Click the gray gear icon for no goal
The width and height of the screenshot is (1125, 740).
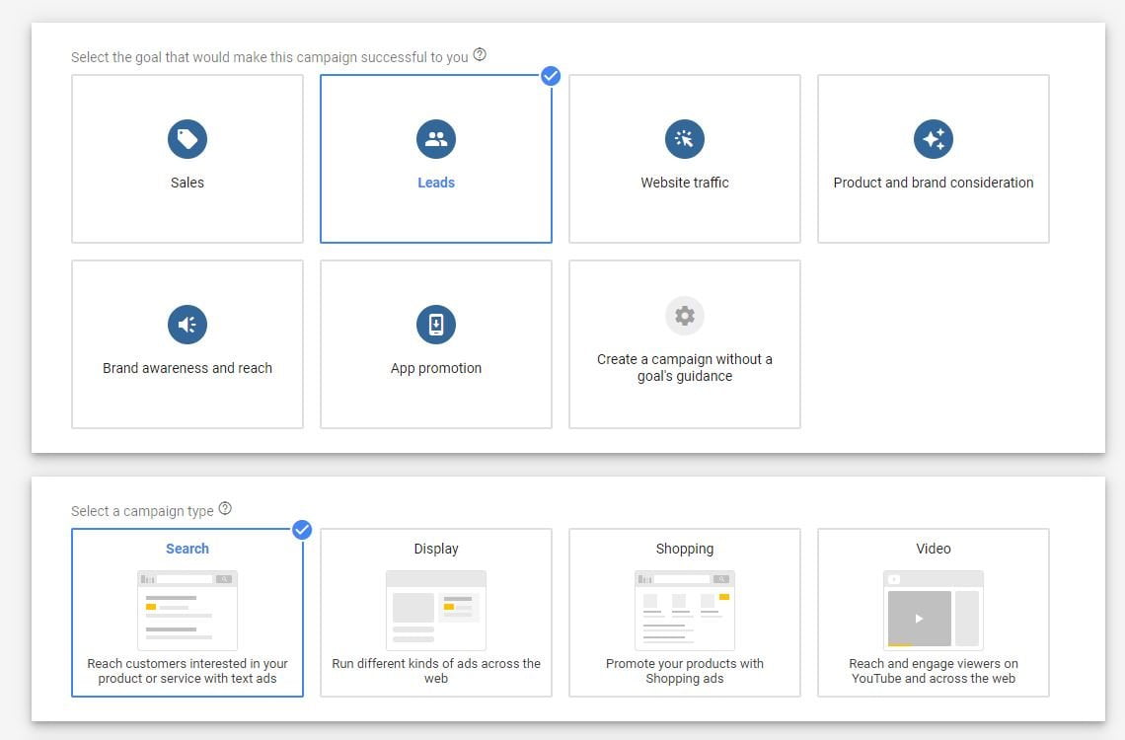tap(685, 316)
